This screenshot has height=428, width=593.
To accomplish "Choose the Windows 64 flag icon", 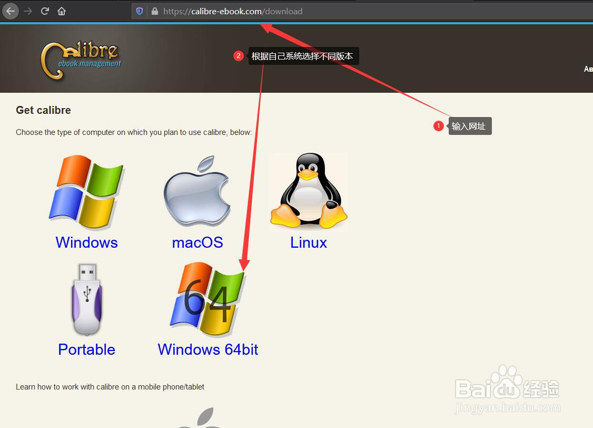I will [x=207, y=299].
